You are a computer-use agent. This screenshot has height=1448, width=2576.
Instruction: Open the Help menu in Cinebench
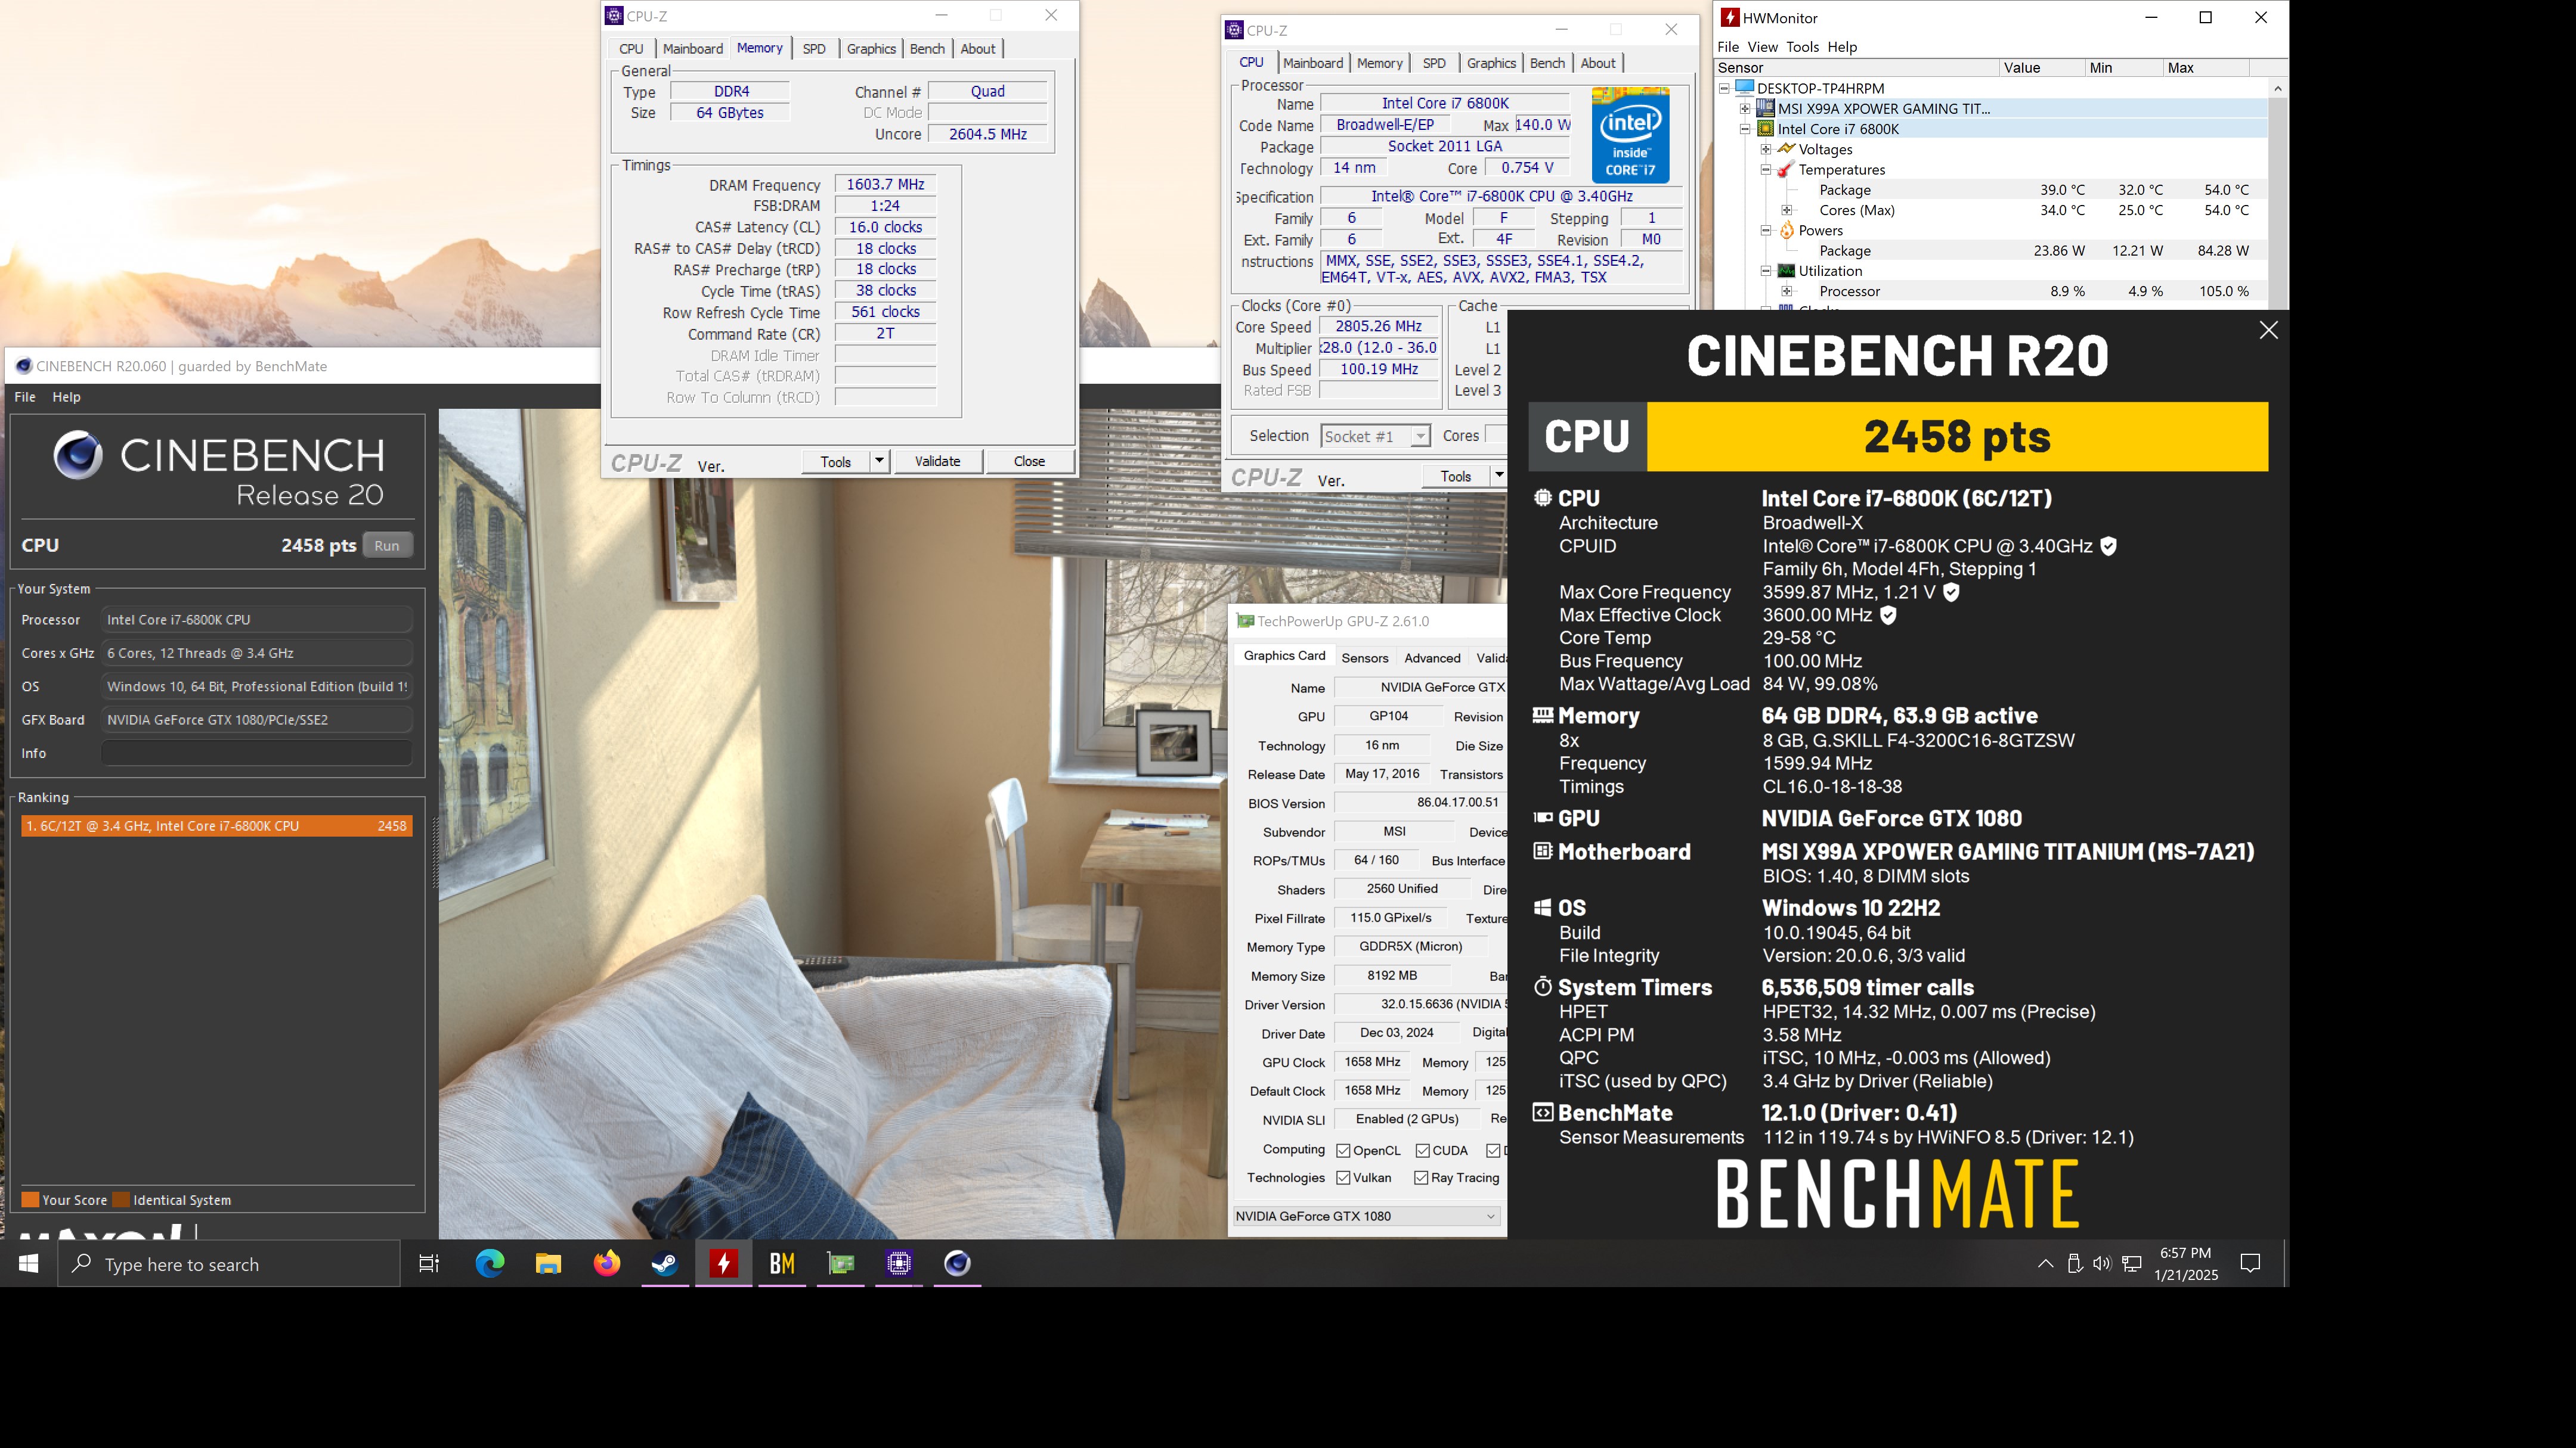66,397
